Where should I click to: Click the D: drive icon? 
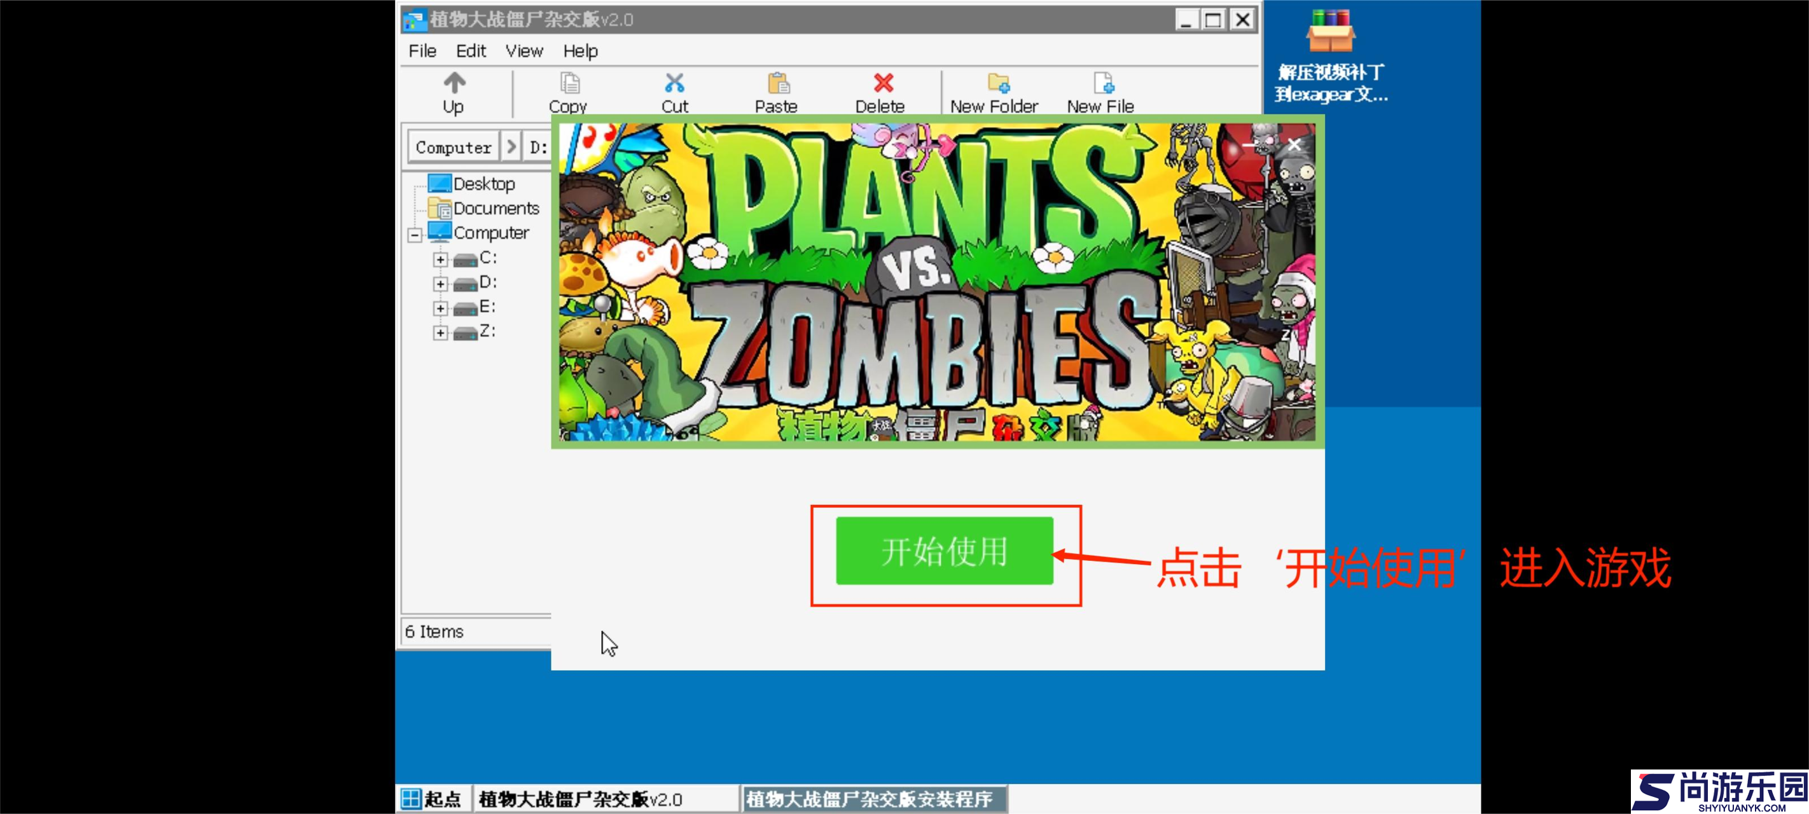pyautogui.click(x=465, y=284)
